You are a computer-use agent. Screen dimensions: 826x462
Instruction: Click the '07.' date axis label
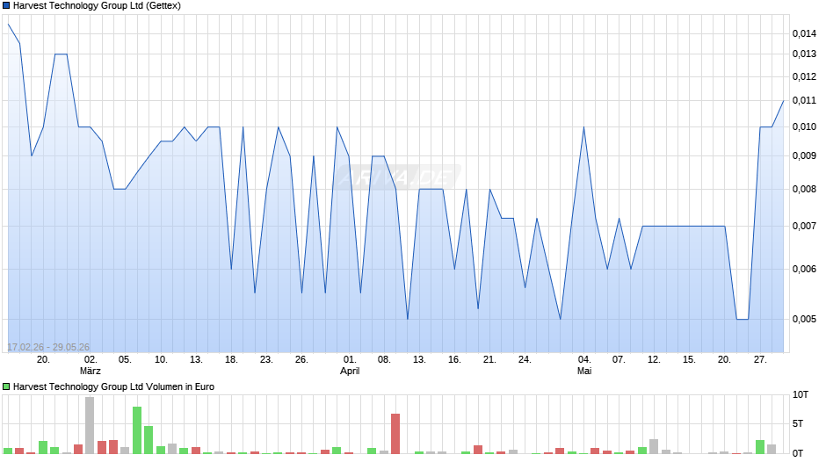click(x=619, y=360)
